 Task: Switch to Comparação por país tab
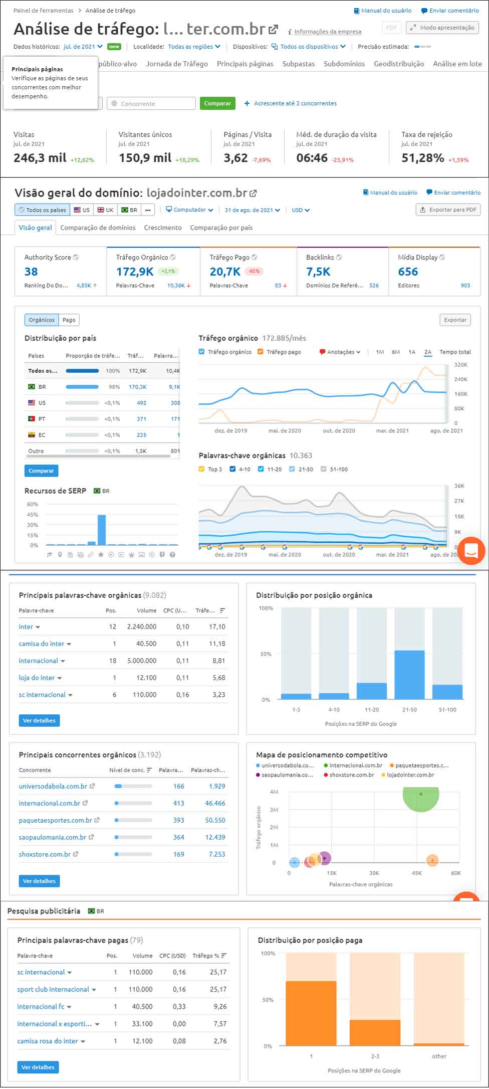click(221, 228)
